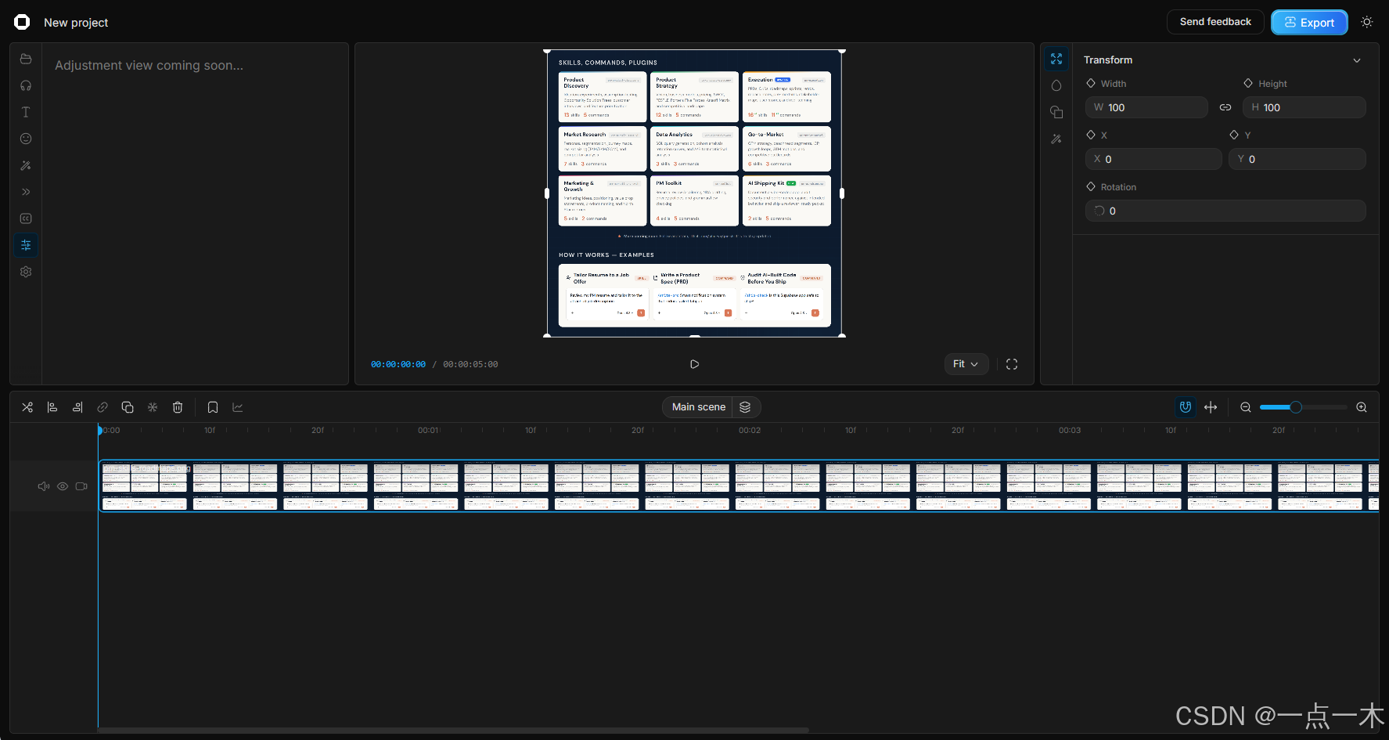The image size is (1389, 740).
Task: Click the Width input field
Action: pyautogui.click(x=1146, y=107)
